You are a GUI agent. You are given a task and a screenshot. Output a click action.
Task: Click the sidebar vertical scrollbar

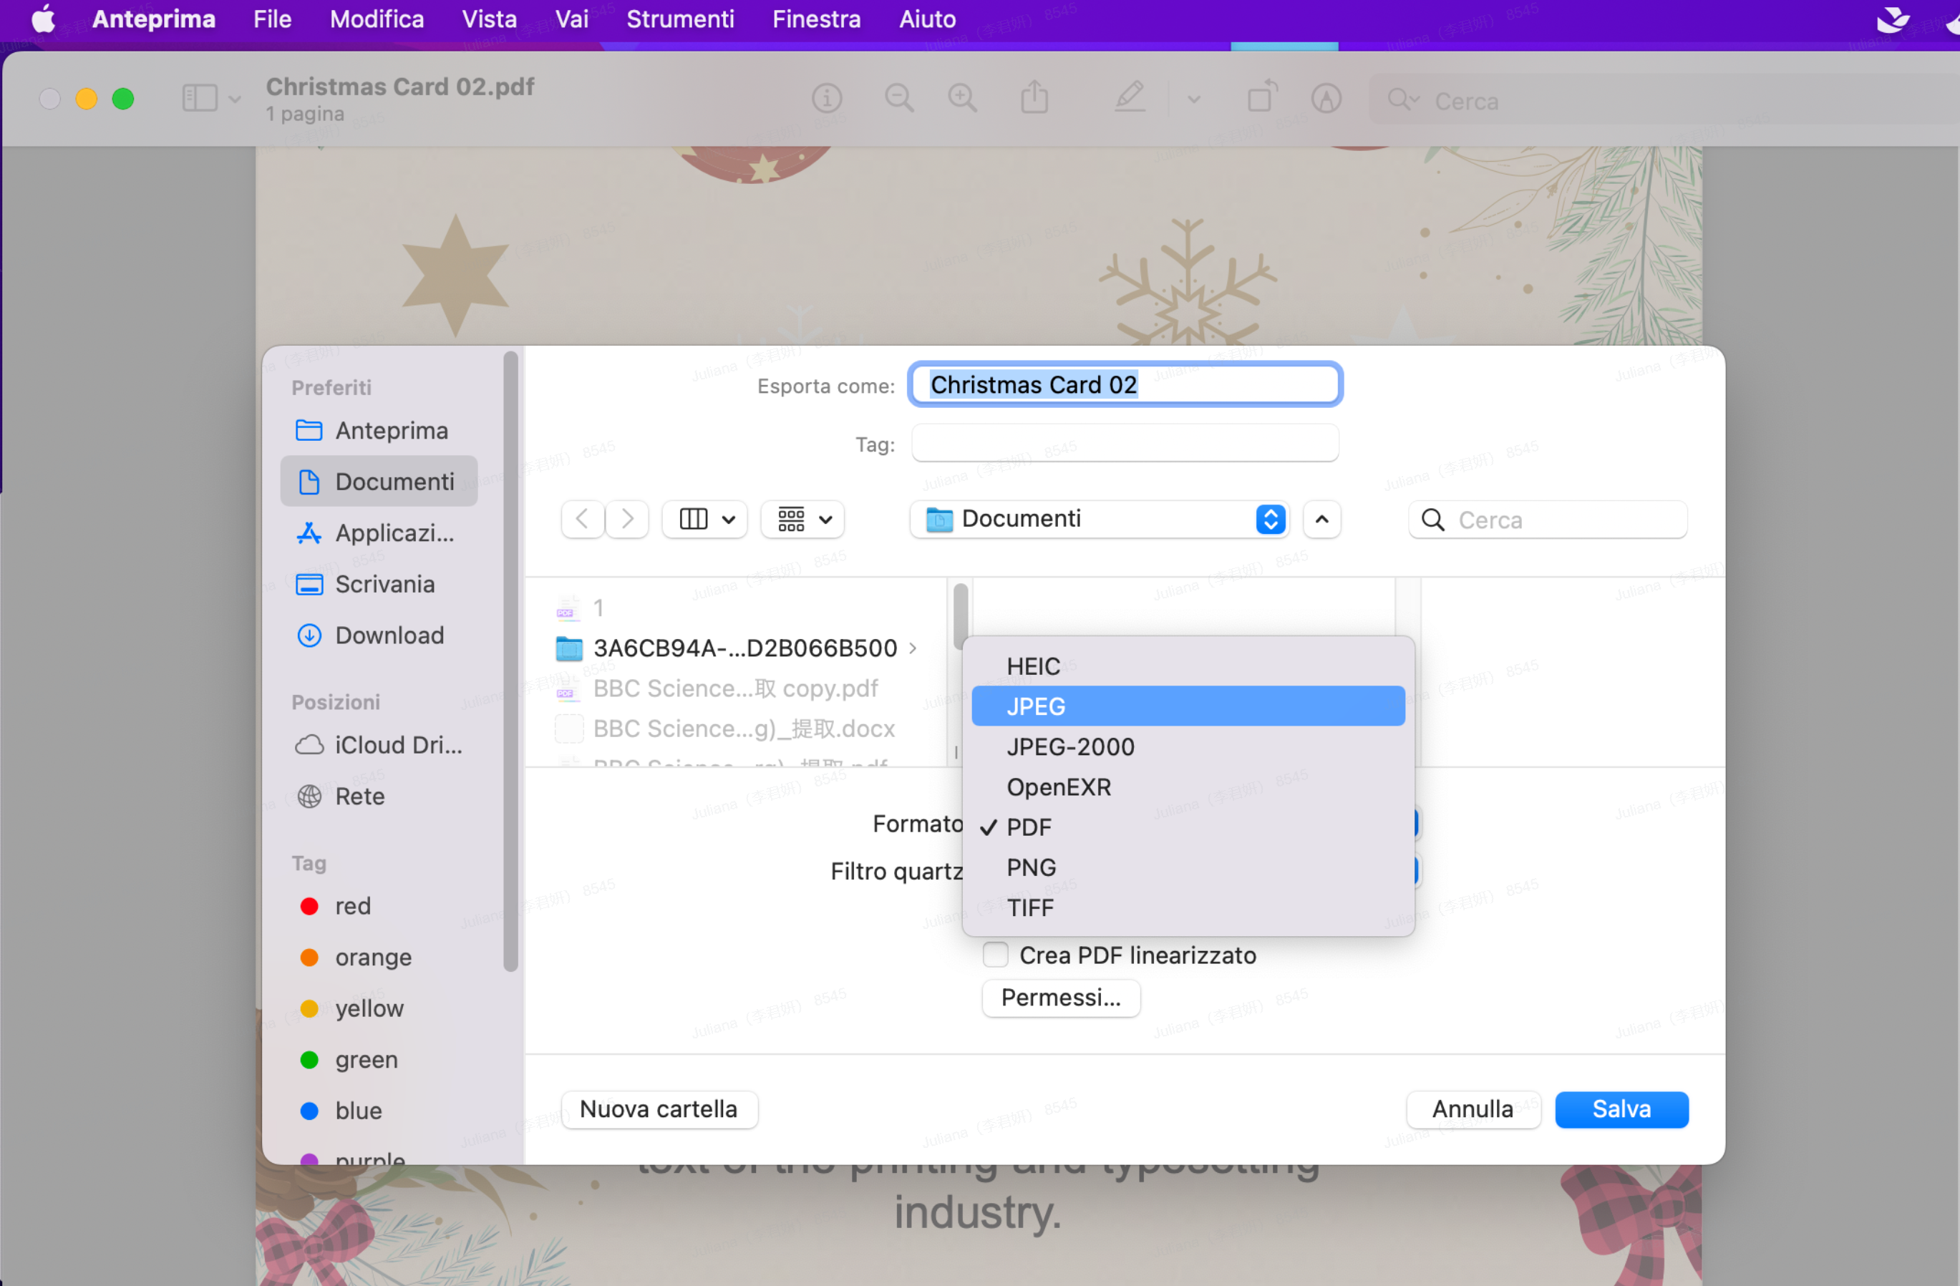pos(510,661)
